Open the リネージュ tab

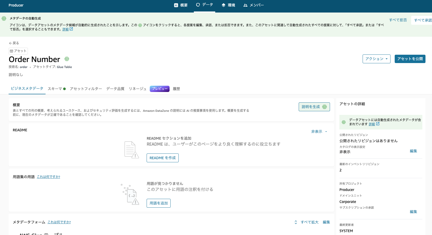pyautogui.click(x=137, y=89)
